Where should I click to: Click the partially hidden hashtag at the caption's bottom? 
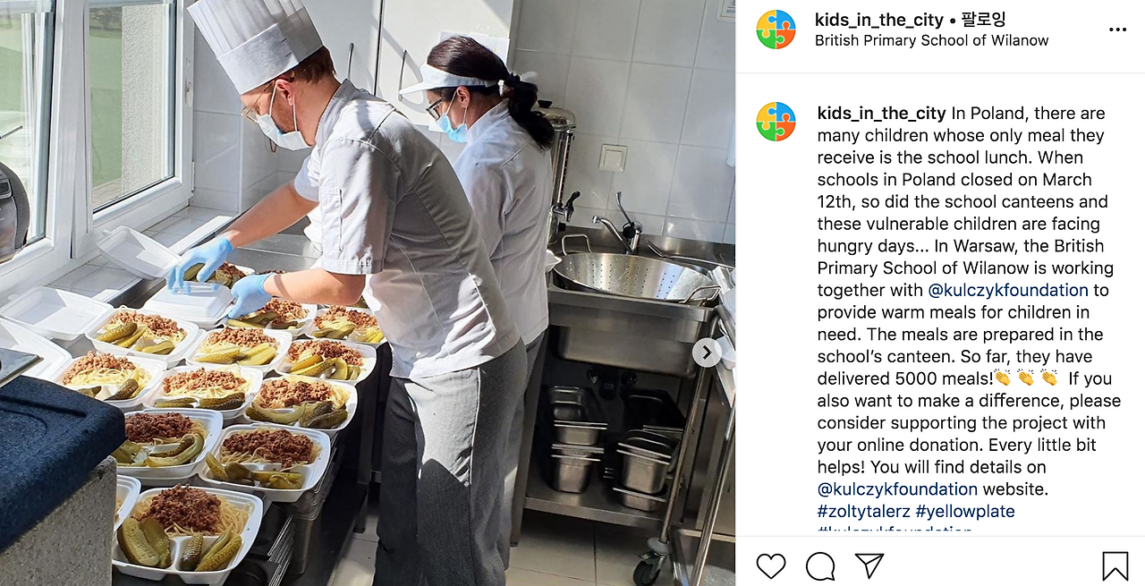coord(895,531)
